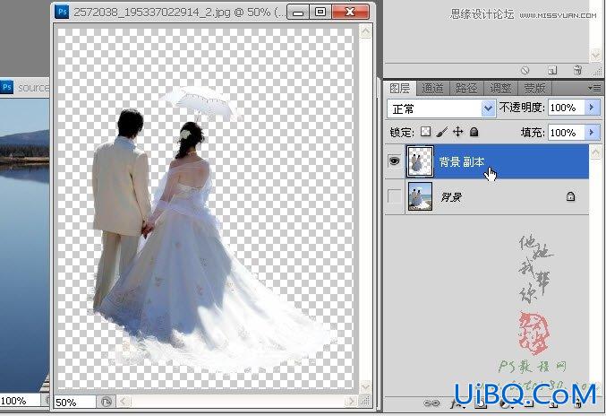The width and height of the screenshot is (606, 416).
Task: Click the 背景 layer name
Action: coord(451,197)
